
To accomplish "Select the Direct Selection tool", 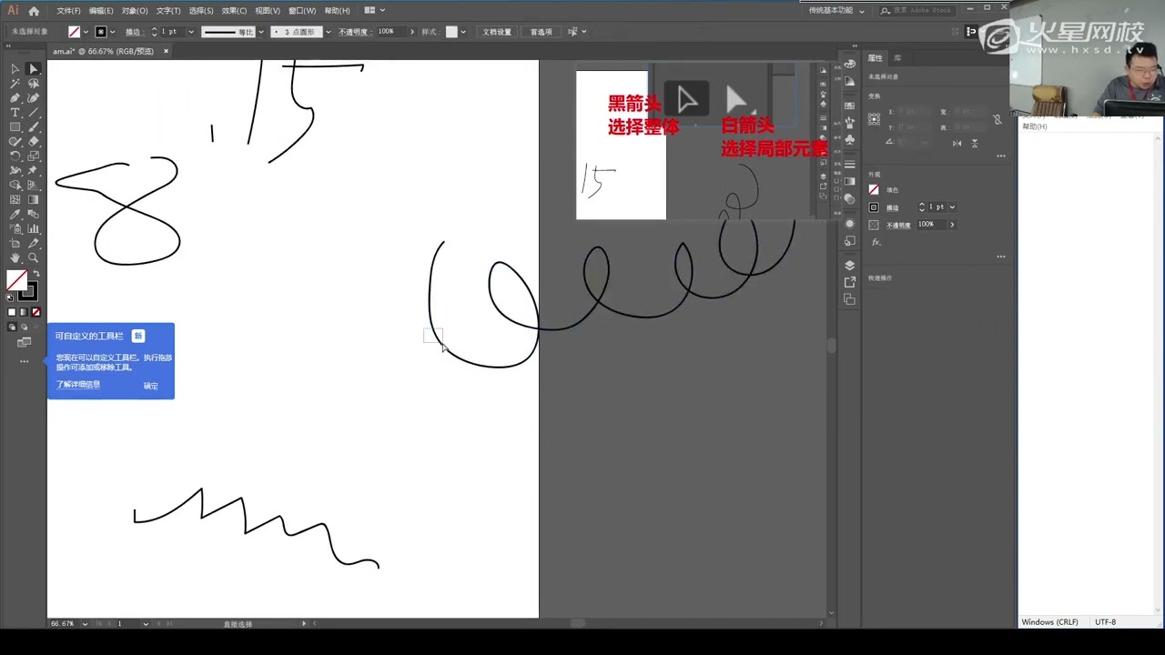I will tap(34, 69).
